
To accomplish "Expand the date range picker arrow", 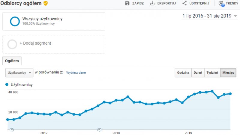I will [235, 16].
